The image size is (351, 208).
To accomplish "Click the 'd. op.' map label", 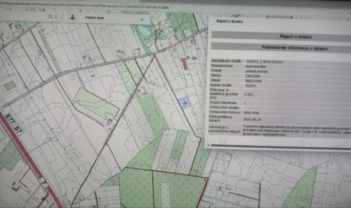I will pyautogui.click(x=192, y=58).
